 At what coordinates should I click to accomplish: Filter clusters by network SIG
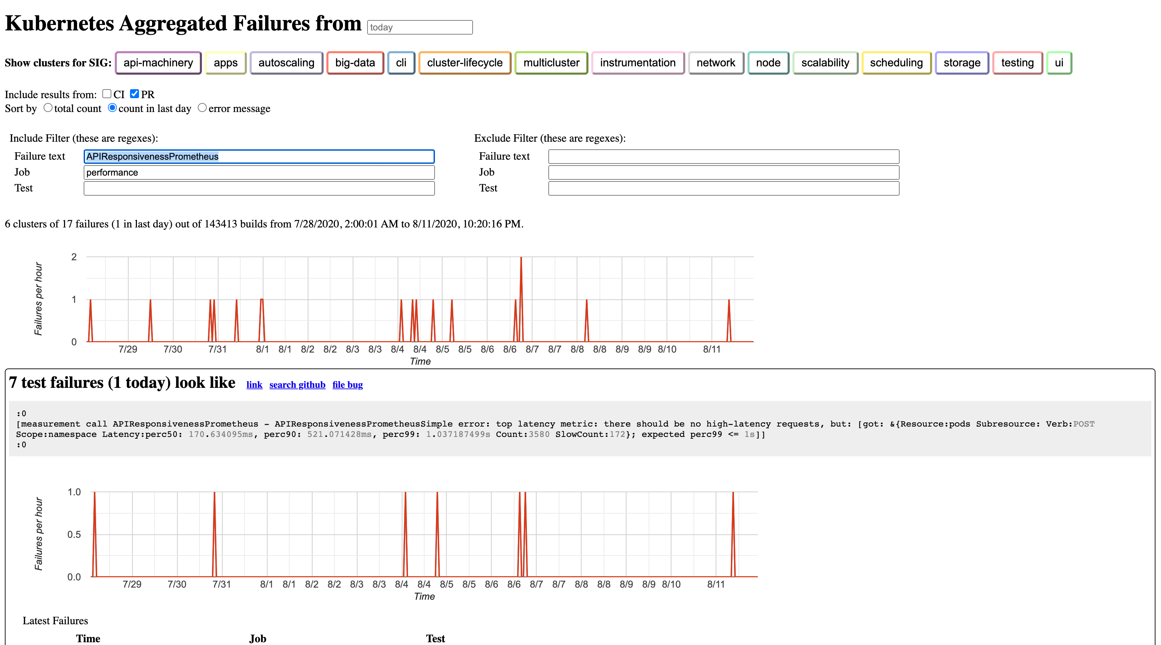[x=716, y=63]
